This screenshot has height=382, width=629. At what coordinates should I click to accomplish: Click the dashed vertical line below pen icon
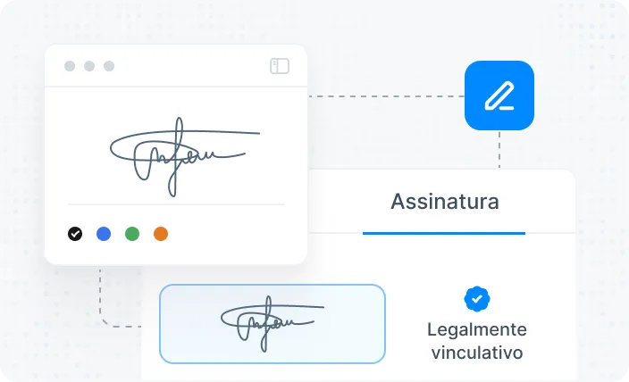(499, 150)
